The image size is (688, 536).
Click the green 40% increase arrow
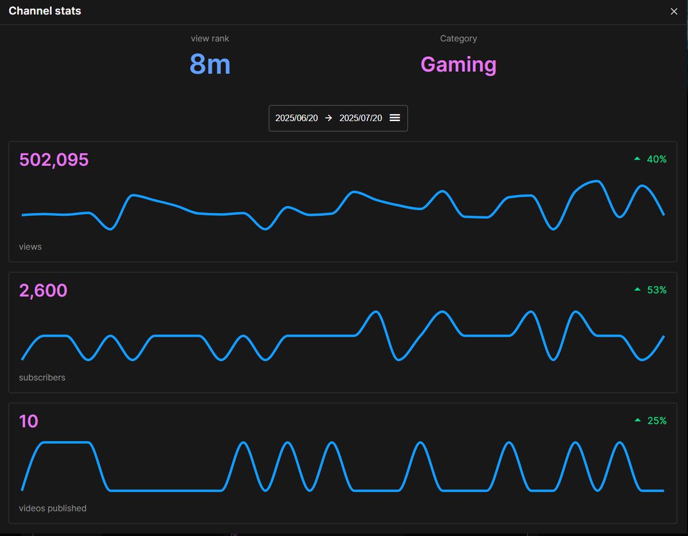click(637, 159)
